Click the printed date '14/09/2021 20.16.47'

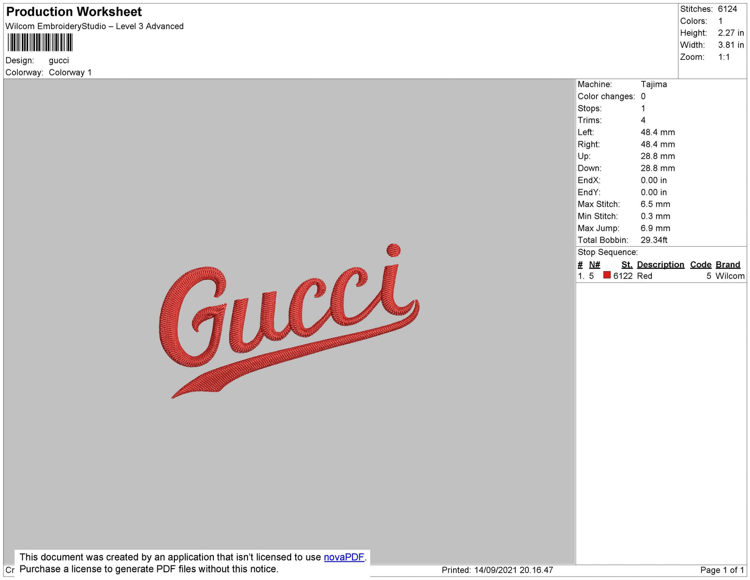(514, 570)
